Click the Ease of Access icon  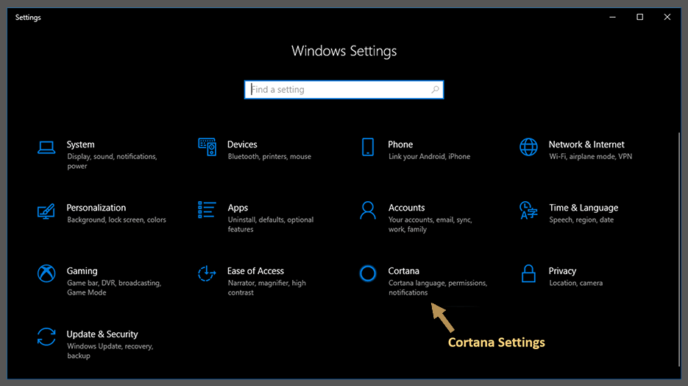coord(207,273)
